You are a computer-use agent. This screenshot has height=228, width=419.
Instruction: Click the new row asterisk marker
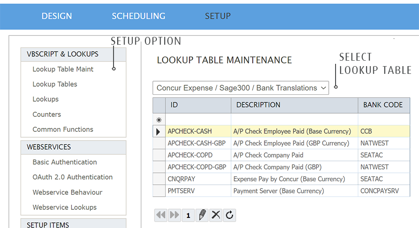(159, 120)
